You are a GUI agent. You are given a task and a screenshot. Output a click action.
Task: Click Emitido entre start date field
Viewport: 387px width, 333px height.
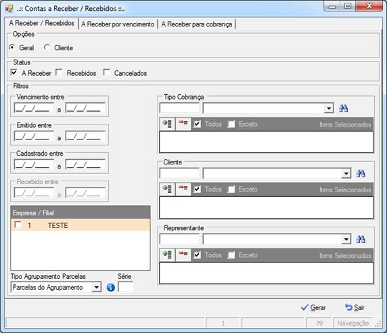tap(34, 136)
